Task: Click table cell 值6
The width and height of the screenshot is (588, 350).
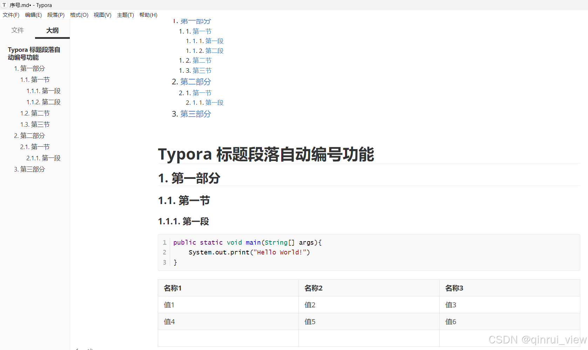Action: pyautogui.click(x=510, y=322)
